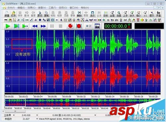Click inside the red right-channel waveform
The height and width of the screenshot is (122, 166).
(82, 77)
